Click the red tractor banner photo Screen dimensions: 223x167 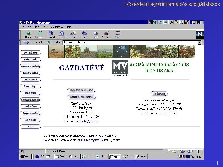pos(186,52)
